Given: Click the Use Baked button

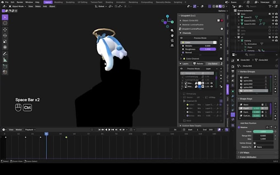Looking at the screenshot, I should tap(212, 63).
